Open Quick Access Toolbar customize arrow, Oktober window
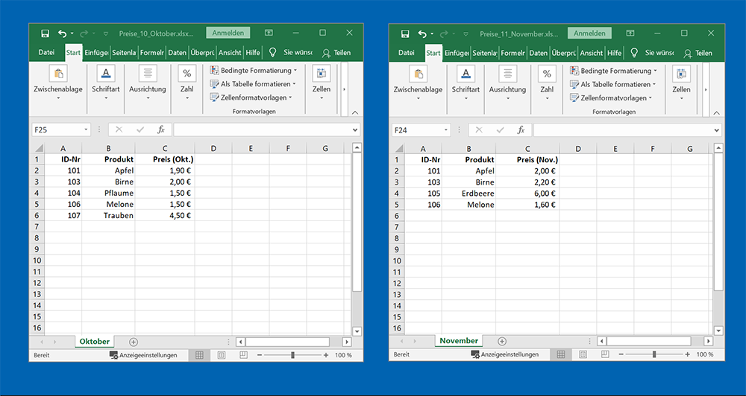 pos(106,33)
